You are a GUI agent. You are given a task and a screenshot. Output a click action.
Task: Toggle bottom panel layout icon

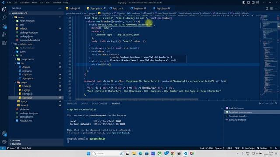(248, 3)
